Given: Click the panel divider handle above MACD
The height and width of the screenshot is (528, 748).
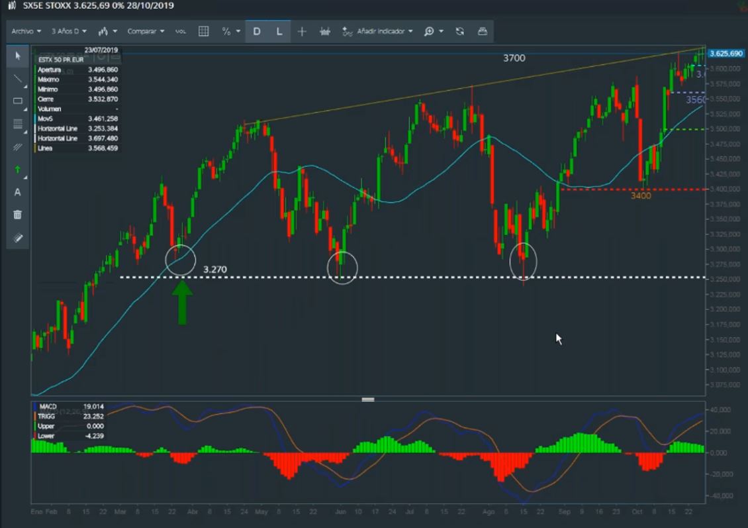Looking at the screenshot, I should [x=368, y=399].
